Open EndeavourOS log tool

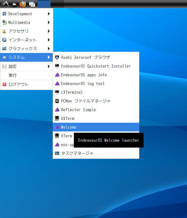click(96, 83)
